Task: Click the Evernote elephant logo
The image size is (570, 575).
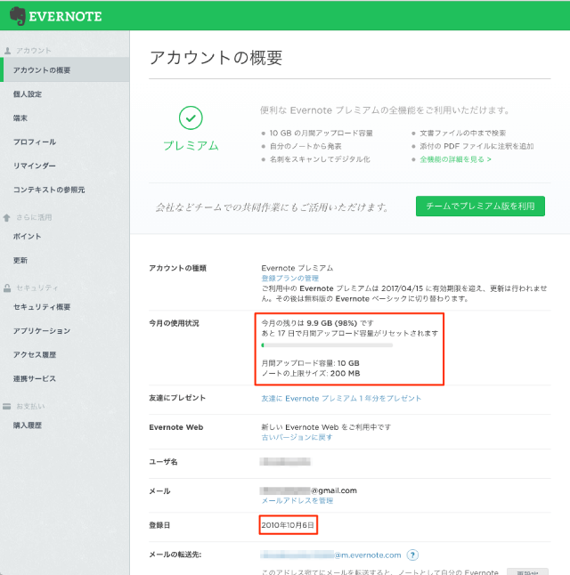Action: click(17, 16)
